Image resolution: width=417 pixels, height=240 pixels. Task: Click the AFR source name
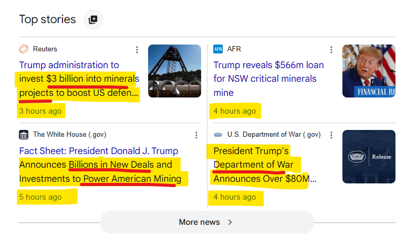coord(234,49)
